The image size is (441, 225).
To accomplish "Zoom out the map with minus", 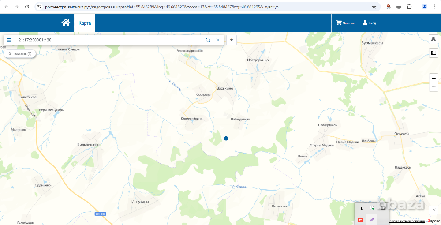I will click(434, 87).
